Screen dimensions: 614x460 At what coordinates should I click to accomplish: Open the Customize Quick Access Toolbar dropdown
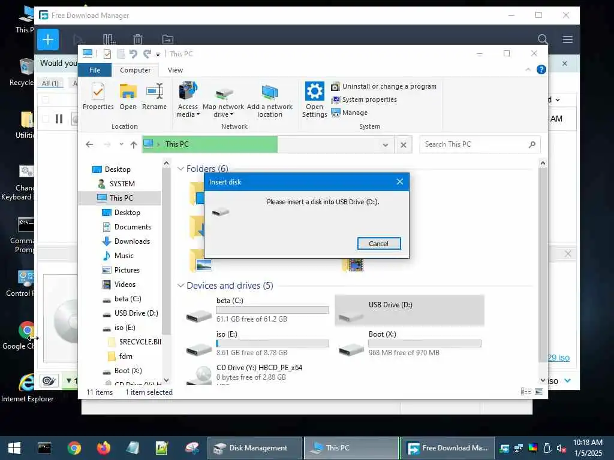158,55
